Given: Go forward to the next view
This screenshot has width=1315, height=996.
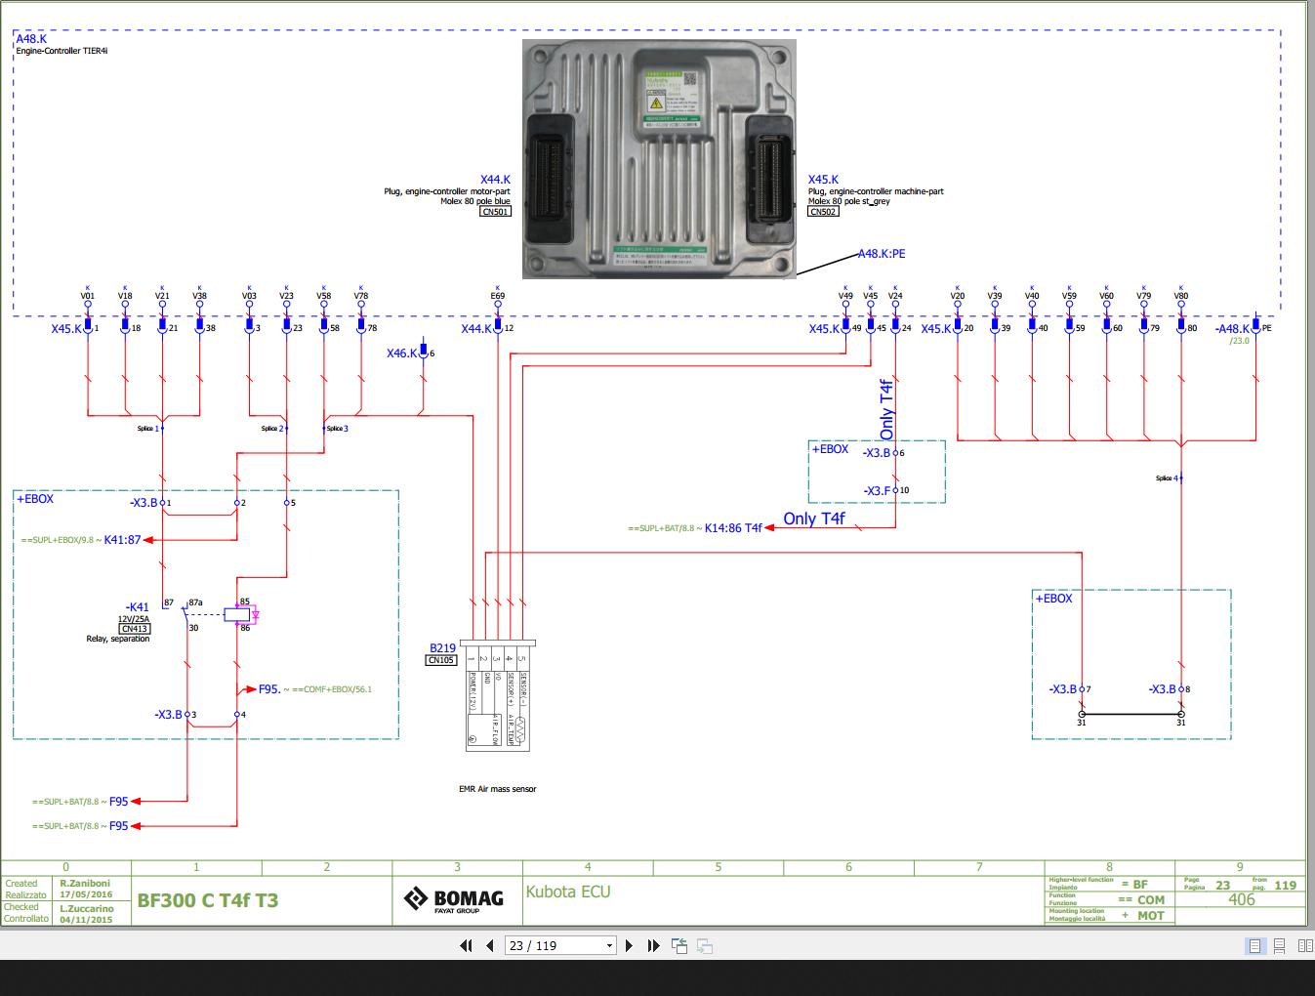Looking at the screenshot, I should pos(704,945).
